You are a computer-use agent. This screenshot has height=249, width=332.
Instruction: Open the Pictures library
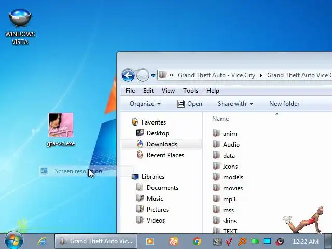[158, 210]
